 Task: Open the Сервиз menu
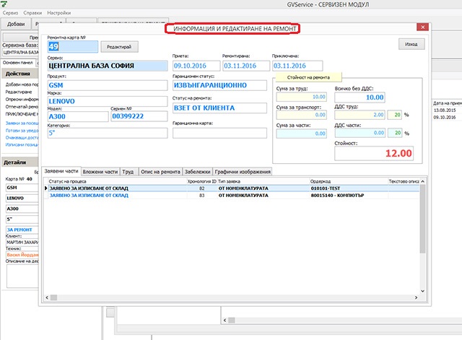[10, 13]
